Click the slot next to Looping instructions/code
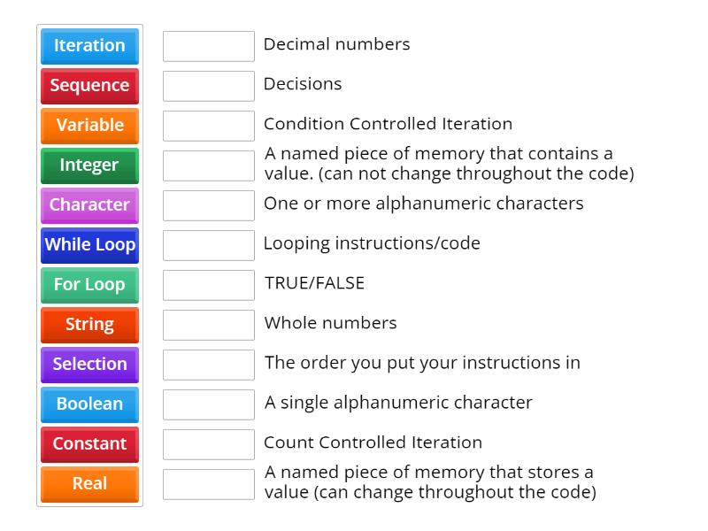This screenshot has width=708, height=531. pyautogui.click(x=209, y=245)
